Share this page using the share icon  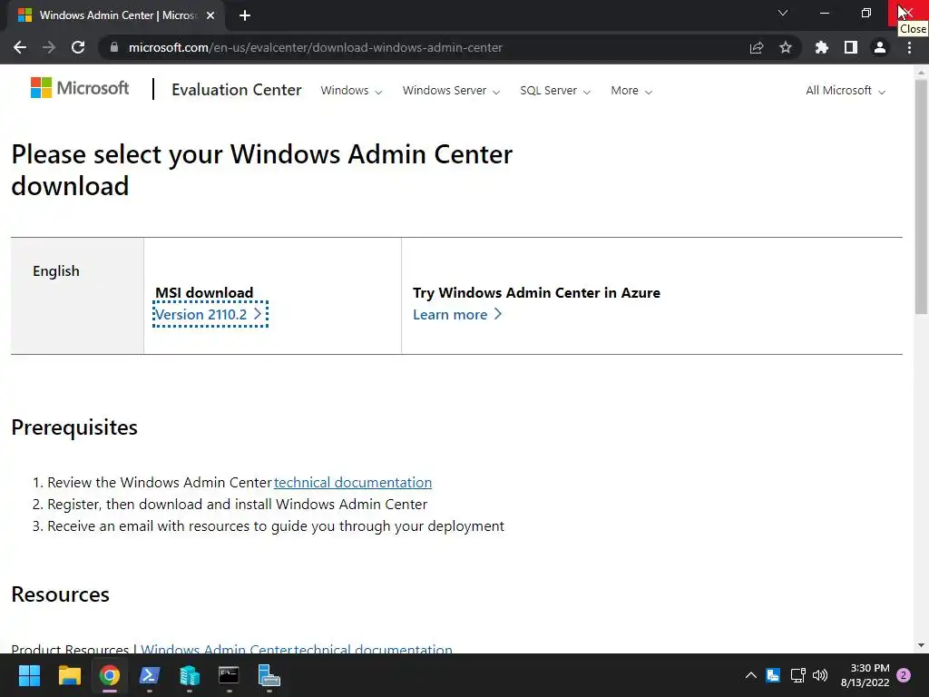pos(757,47)
